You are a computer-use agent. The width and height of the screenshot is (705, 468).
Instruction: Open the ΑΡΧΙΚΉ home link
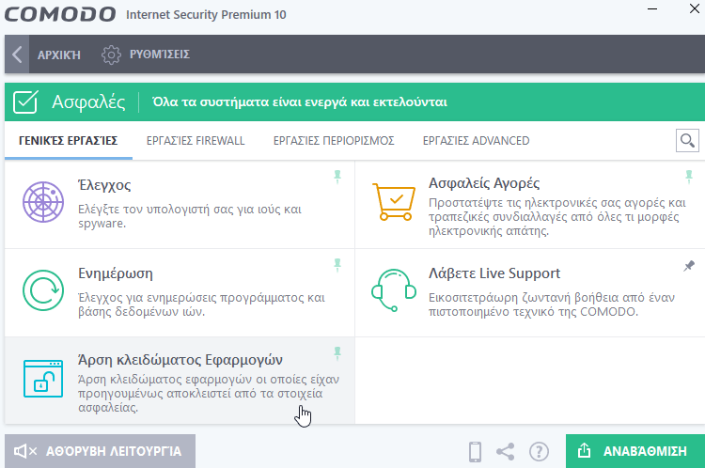tap(59, 55)
